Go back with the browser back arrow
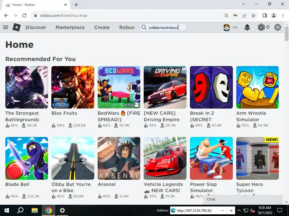This screenshot has height=216, width=289. pyautogui.click(x=6, y=15)
